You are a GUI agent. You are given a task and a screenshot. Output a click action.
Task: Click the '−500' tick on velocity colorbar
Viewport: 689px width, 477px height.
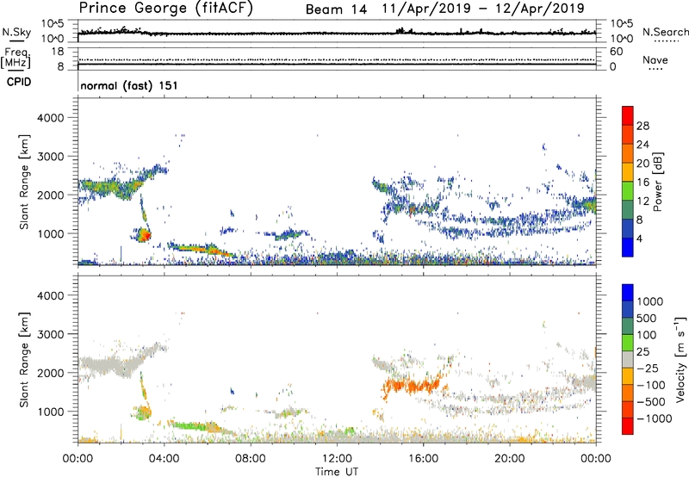[x=651, y=401]
